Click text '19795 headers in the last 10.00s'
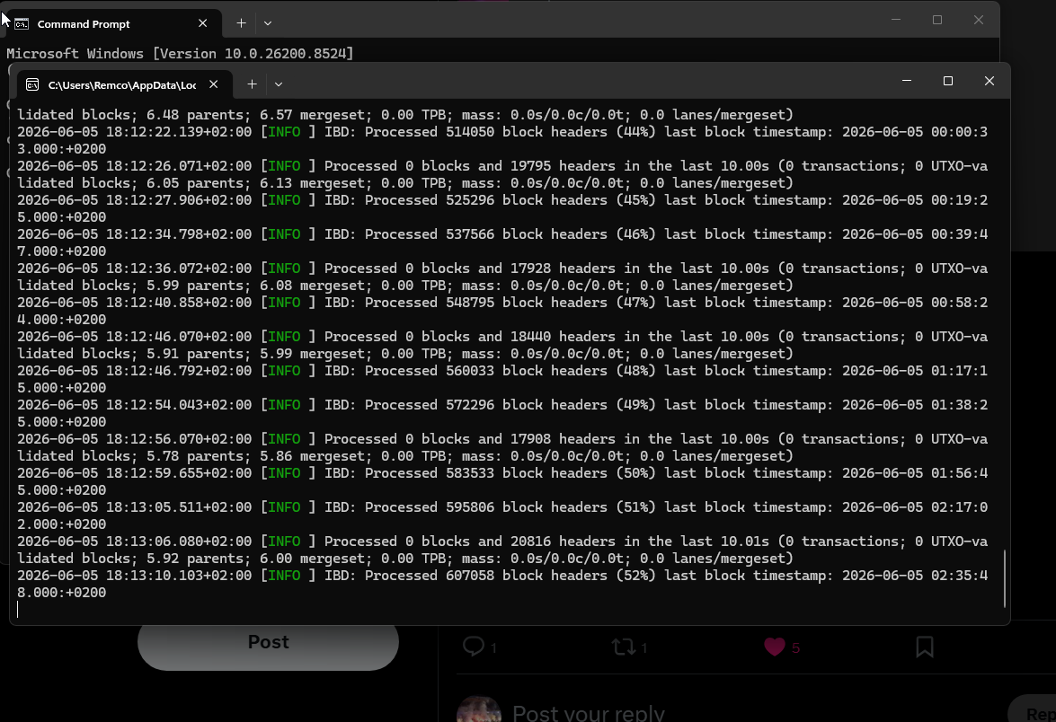Viewport: 1056px width, 722px height. [639, 166]
